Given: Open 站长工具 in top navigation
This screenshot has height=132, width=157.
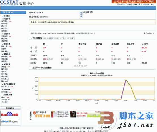Looking at the screenshot, I should coord(137,5).
